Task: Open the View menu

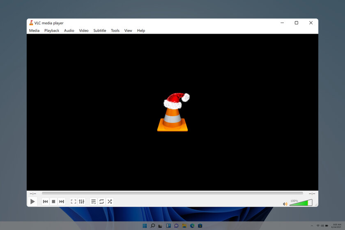Action: [128, 30]
